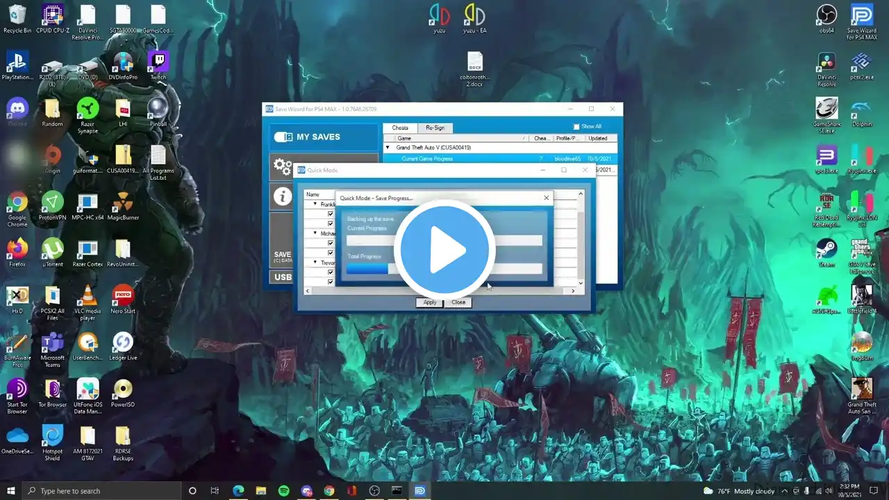Viewport: 889px width, 500px height.
Task: Click the Quick Mode vertical scrollbar
Action: 581,239
